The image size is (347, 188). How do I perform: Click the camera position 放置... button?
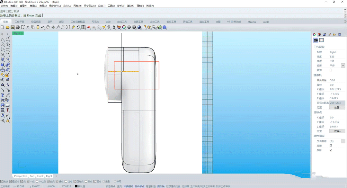pos(337,107)
